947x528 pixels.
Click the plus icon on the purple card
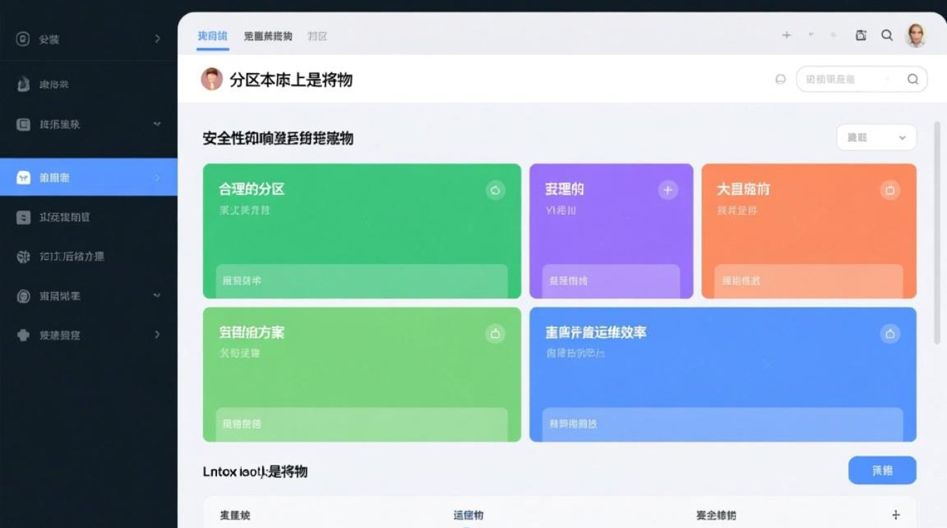click(667, 190)
